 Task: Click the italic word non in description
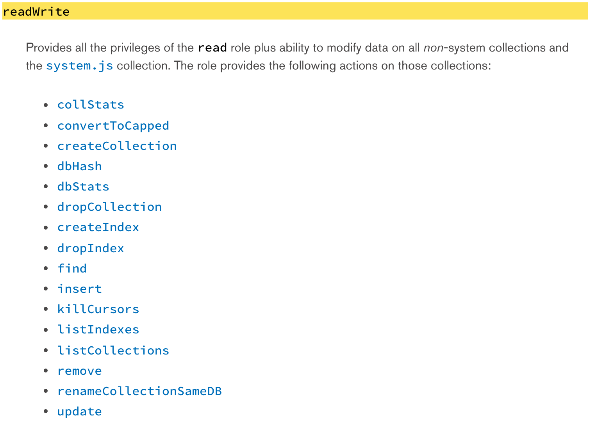[433, 48]
